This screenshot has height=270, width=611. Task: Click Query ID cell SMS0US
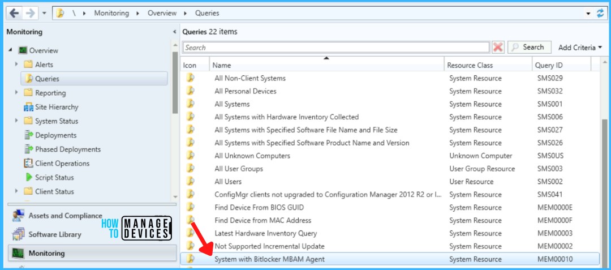[x=550, y=156]
